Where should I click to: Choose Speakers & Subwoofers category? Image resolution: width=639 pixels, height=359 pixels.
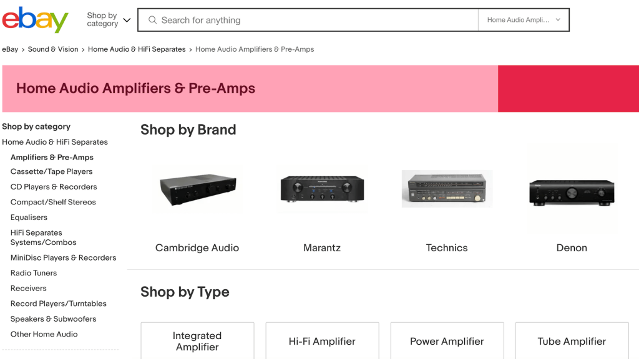point(54,319)
